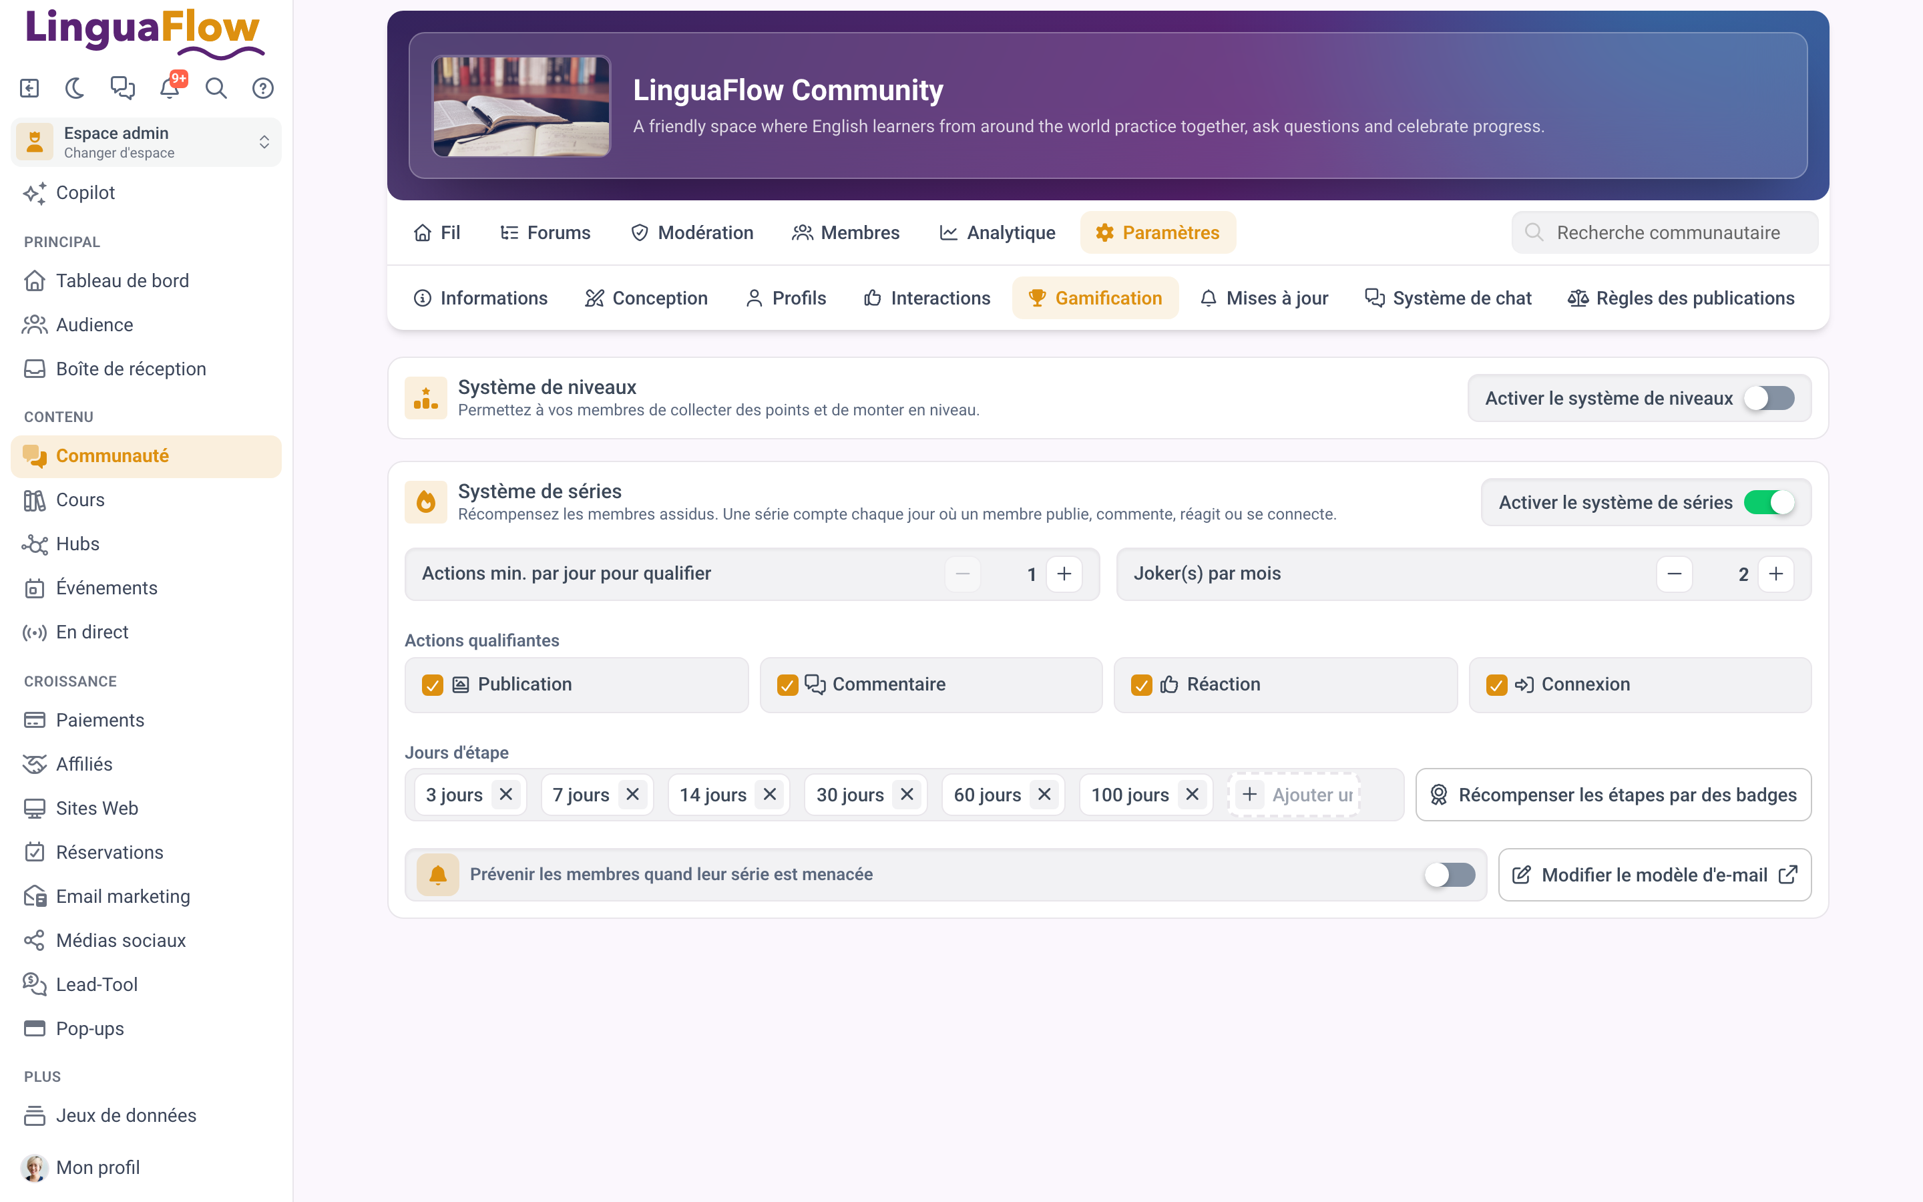Disable the système de séries toggle
This screenshot has width=1923, height=1202.
click(1769, 502)
